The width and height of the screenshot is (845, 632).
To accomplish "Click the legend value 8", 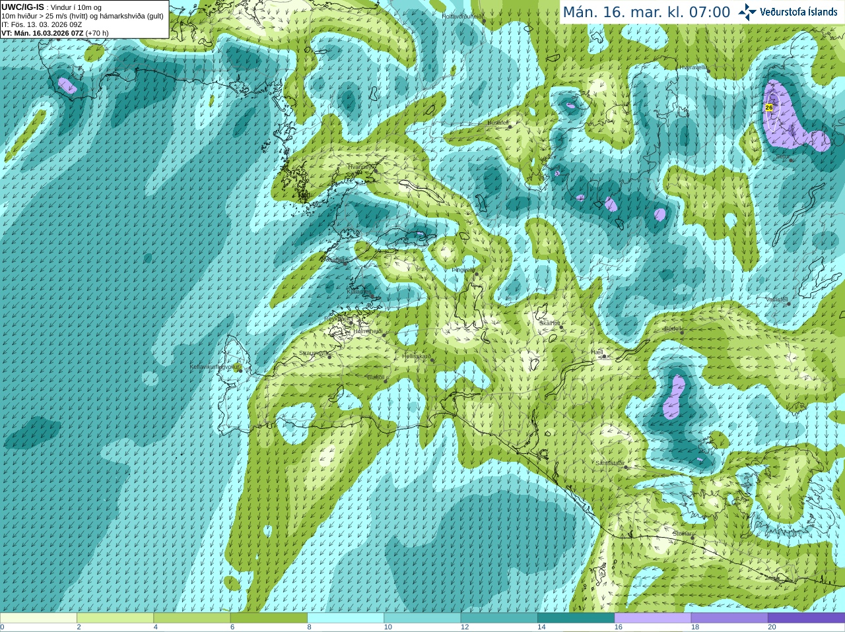I will coord(309,627).
